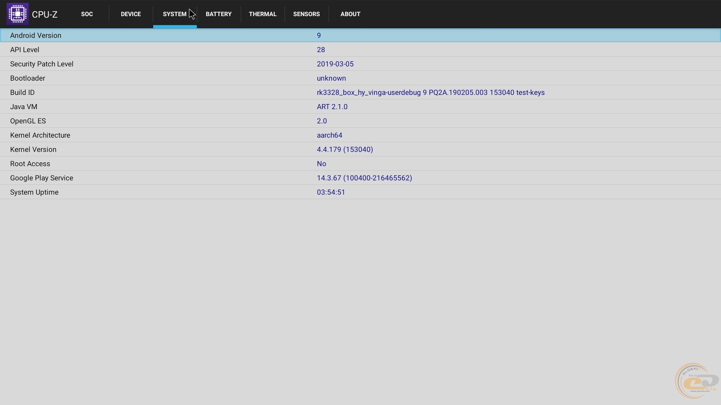
Task: Open the BATTERY tab
Action: (x=219, y=14)
